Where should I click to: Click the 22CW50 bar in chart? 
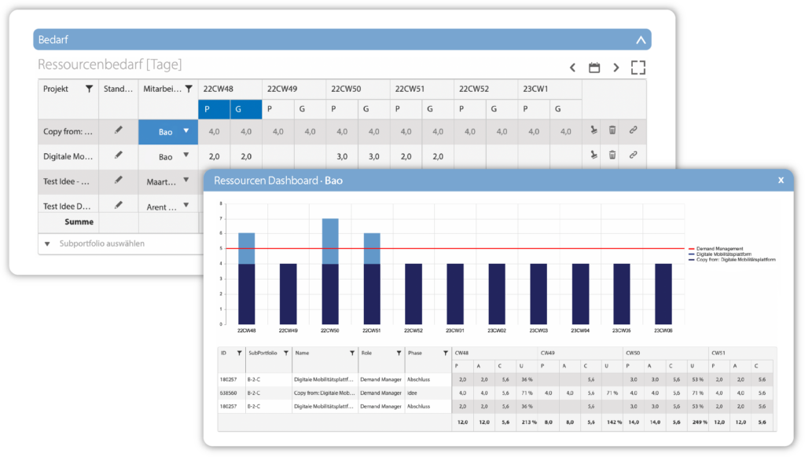(330, 271)
